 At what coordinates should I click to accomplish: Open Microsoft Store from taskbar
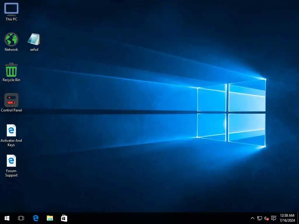[x=64, y=218]
